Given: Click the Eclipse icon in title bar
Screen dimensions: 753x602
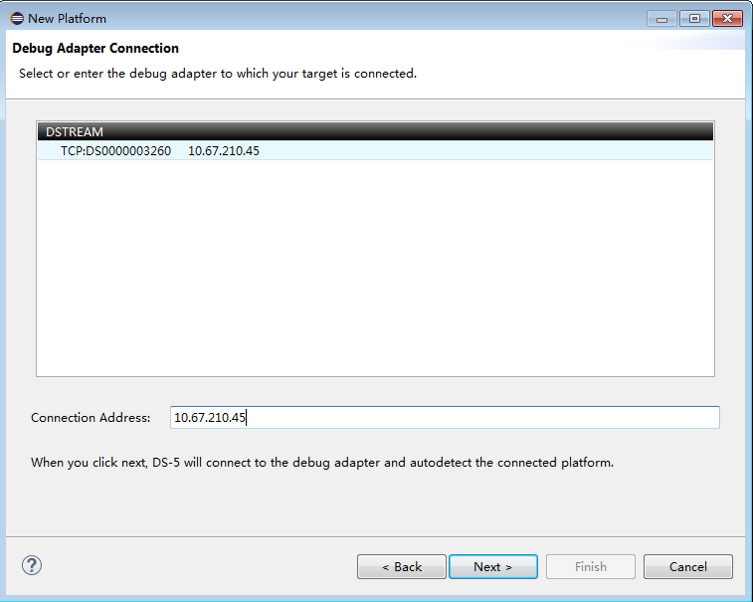Looking at the screenshot, I should [x=17, y=18].
